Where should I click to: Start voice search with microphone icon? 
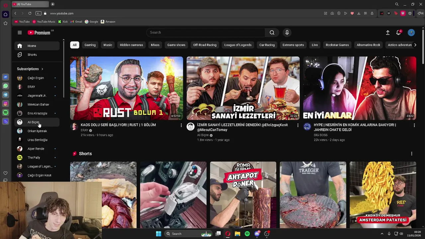[287, 33]
